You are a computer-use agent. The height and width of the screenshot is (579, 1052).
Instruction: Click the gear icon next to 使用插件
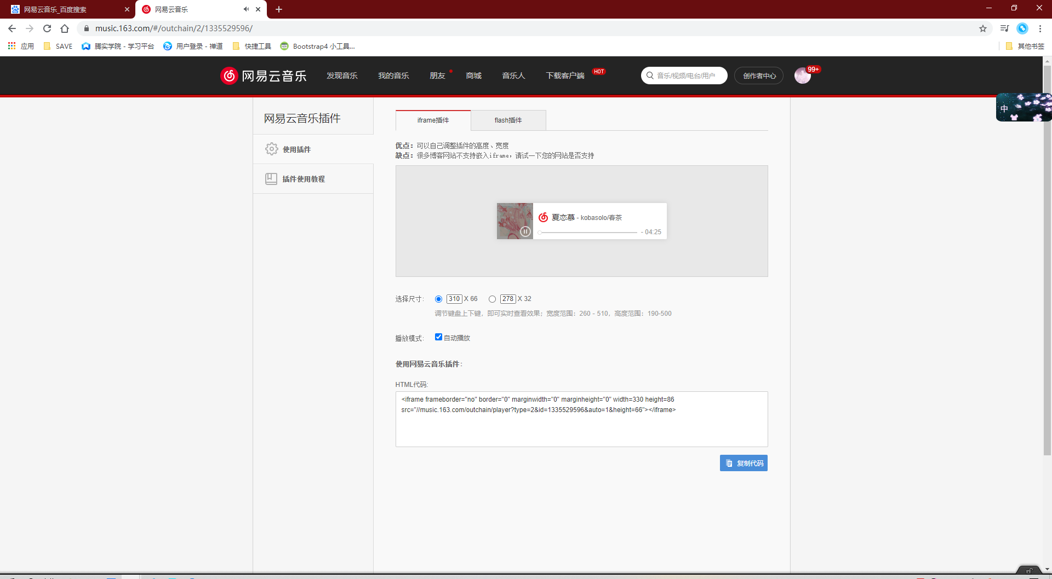tap(271, 149)
